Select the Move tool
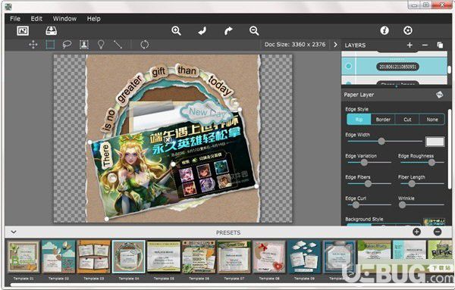Viewport: 455px width, 290px height. [33, 45]
